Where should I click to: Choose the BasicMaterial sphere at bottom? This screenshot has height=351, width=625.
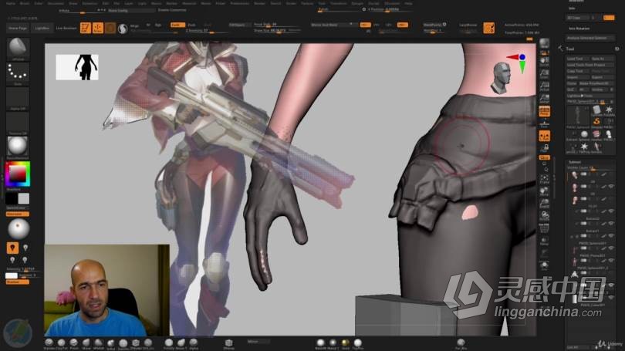[x=320, y=343]
